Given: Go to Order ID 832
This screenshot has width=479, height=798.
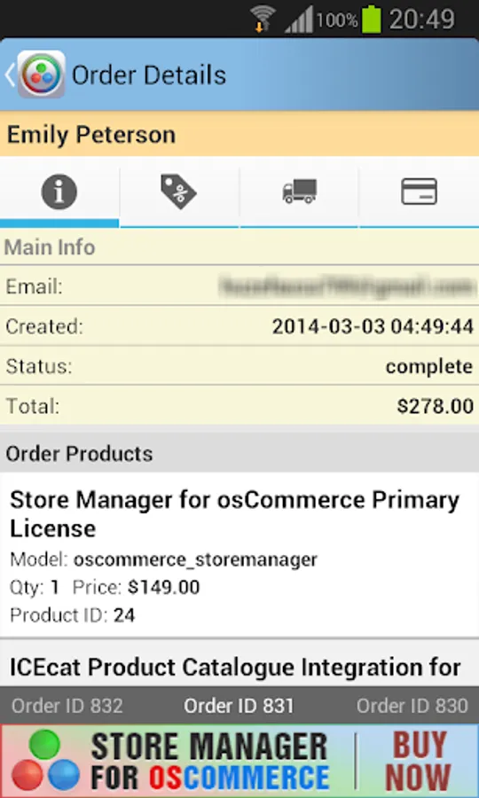Looking at the screenshot, I should pyautogui.click(x=67, y=706).
